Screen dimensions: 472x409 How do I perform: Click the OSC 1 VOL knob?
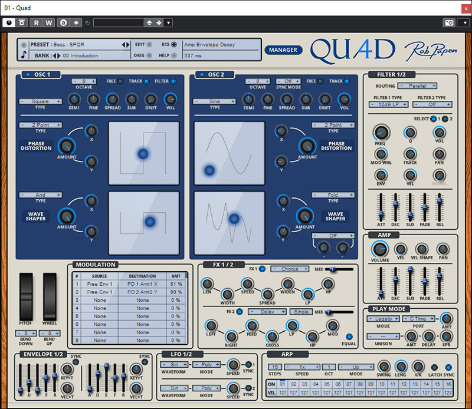170,99
